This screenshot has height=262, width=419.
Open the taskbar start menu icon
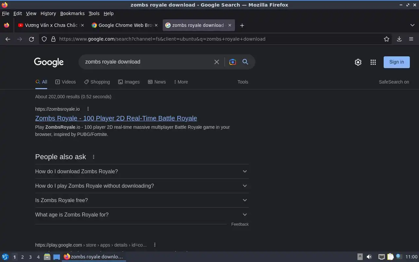click(x=5, y=257)
